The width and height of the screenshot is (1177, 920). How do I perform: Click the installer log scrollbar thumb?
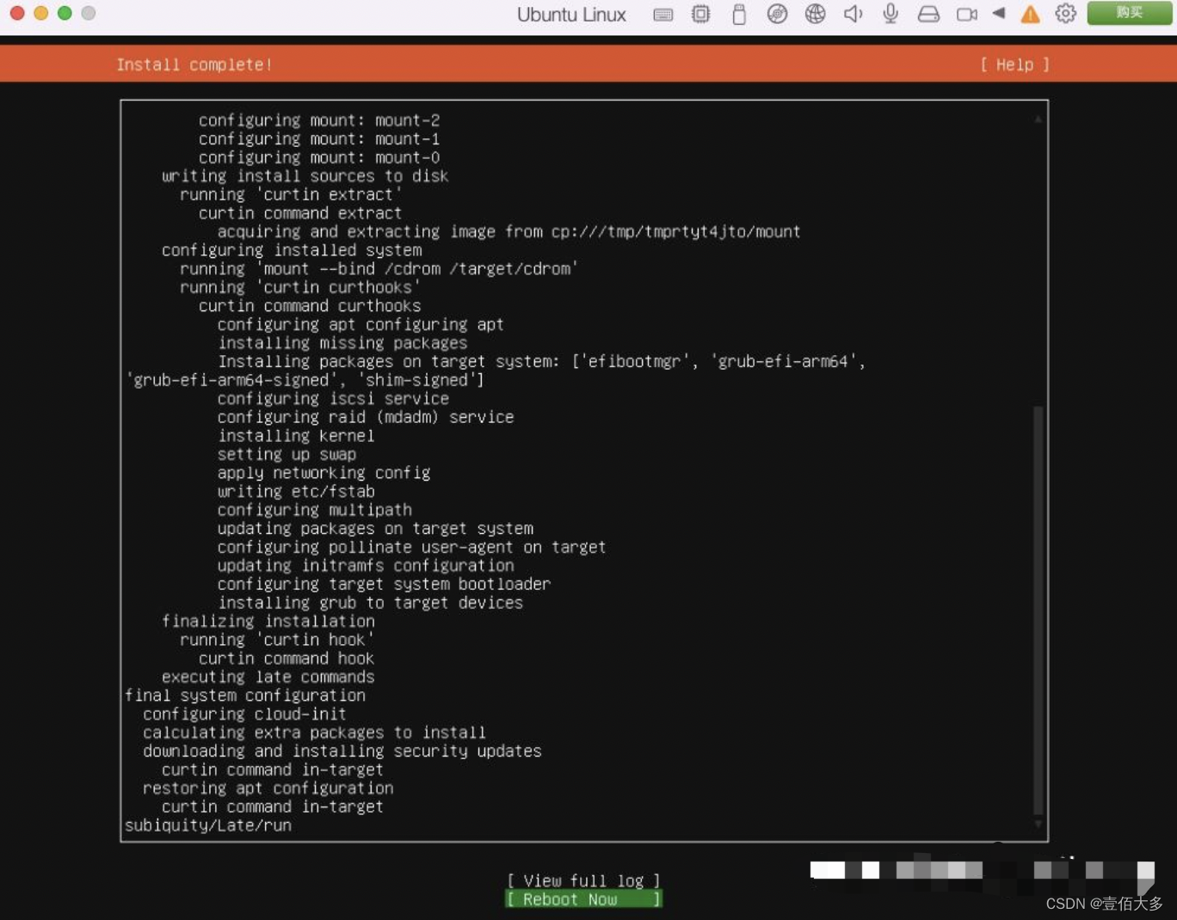[x=1038, y=610]
